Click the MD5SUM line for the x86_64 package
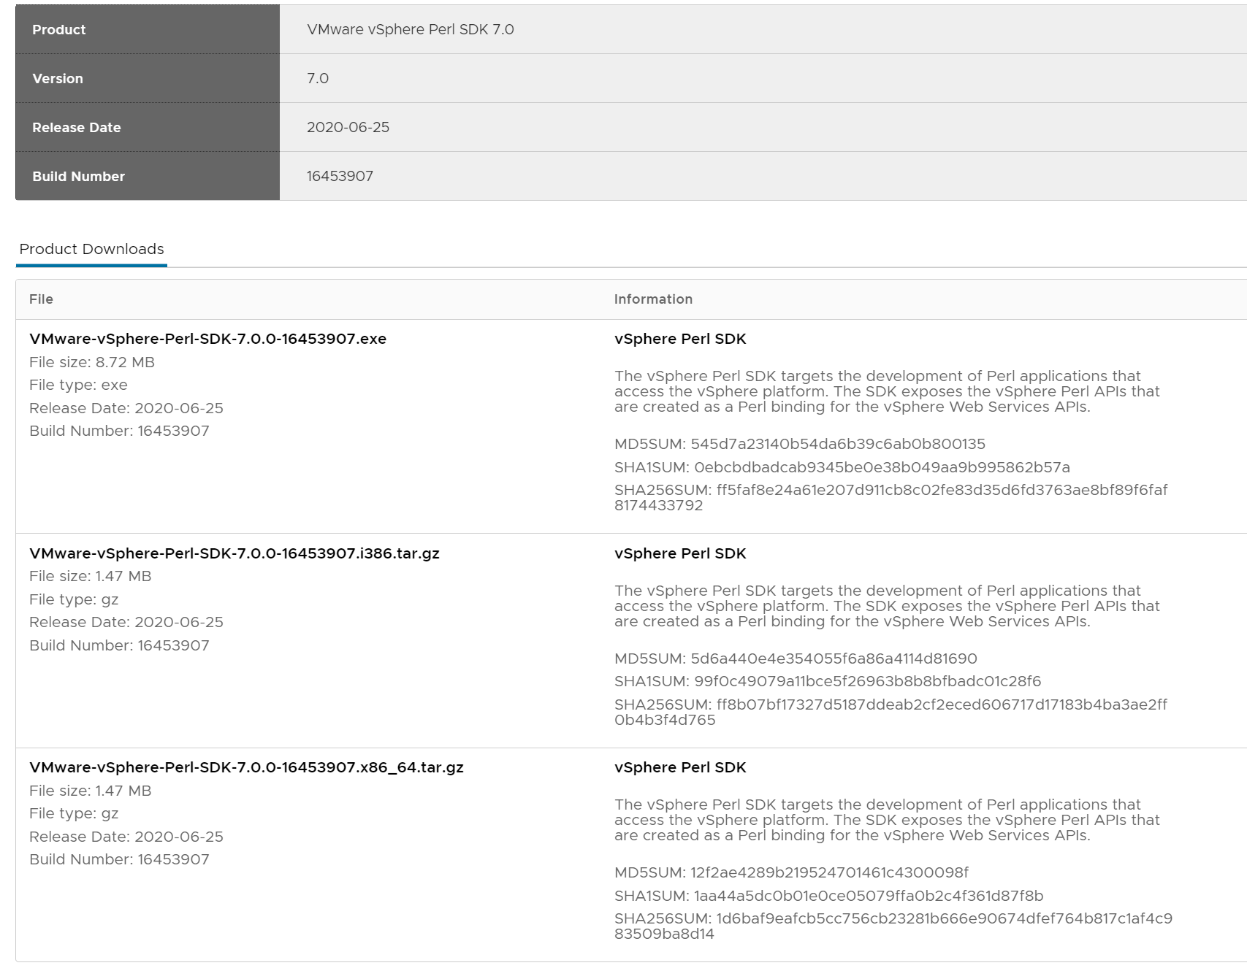 (x=791, y=872)
